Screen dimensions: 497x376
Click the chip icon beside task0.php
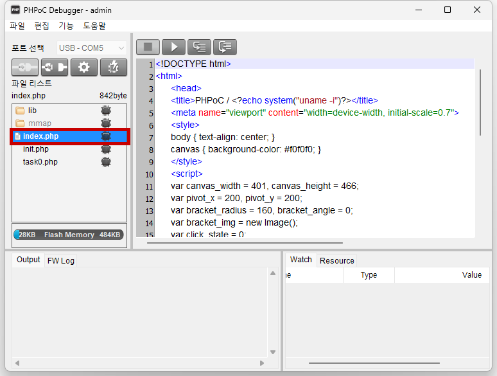[x=106, y=162]
